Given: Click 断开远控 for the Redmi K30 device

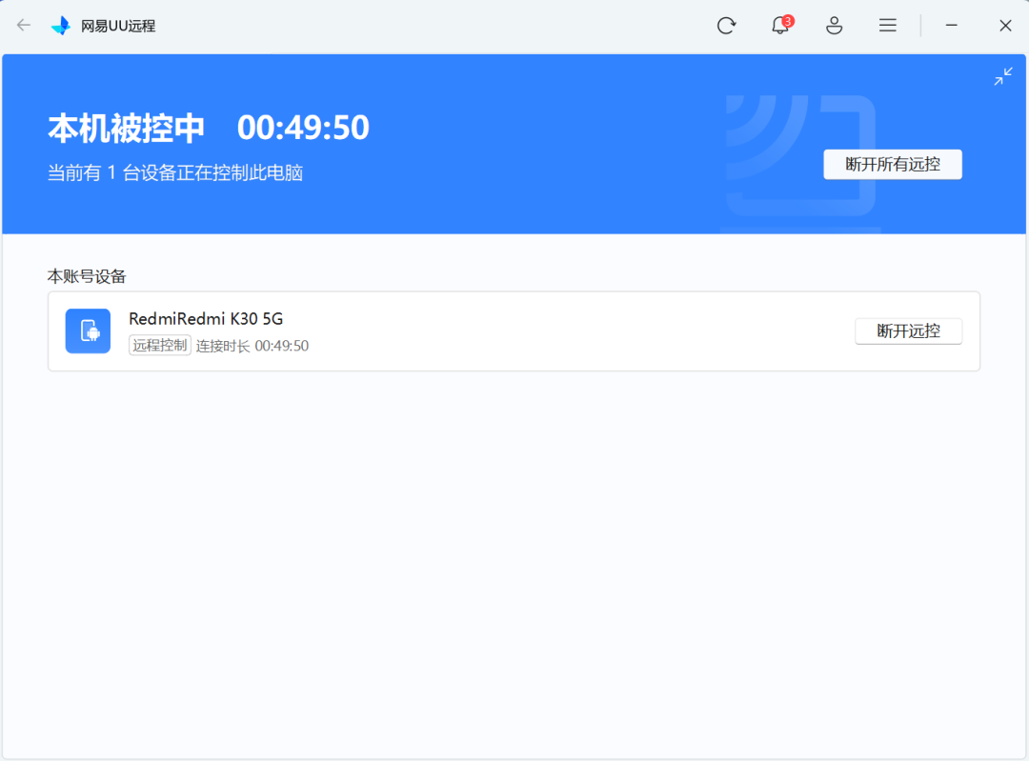Looking at the screenshot, I should (908, 330).
